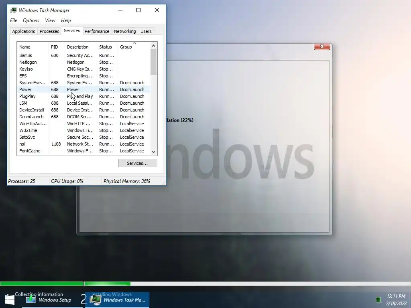This screenshot has width=411, height=308.
Task: Switch to the Networking tab
Action: [x=125, y=31]
